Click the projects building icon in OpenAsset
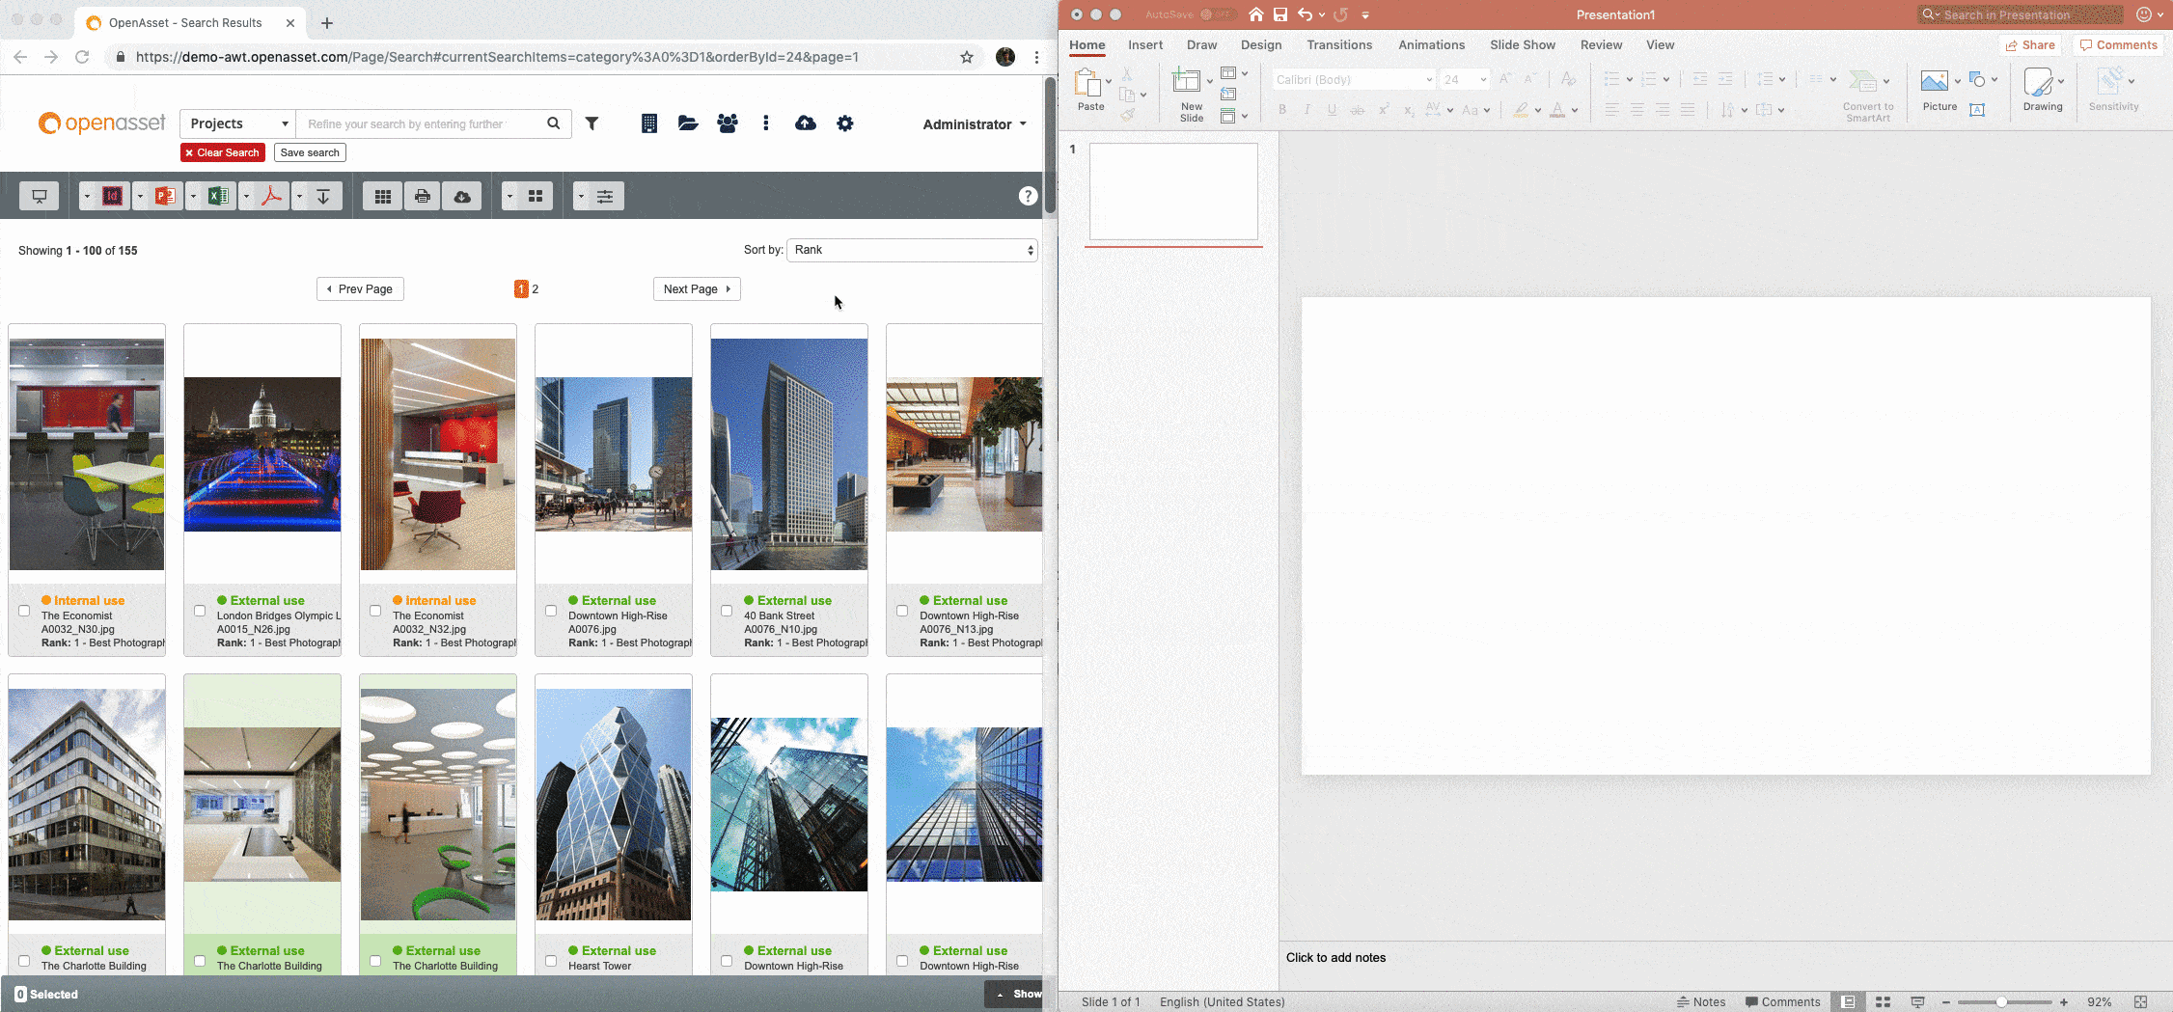The height and width of the screenshot is (1012, 2173). (x=649, y=123)
